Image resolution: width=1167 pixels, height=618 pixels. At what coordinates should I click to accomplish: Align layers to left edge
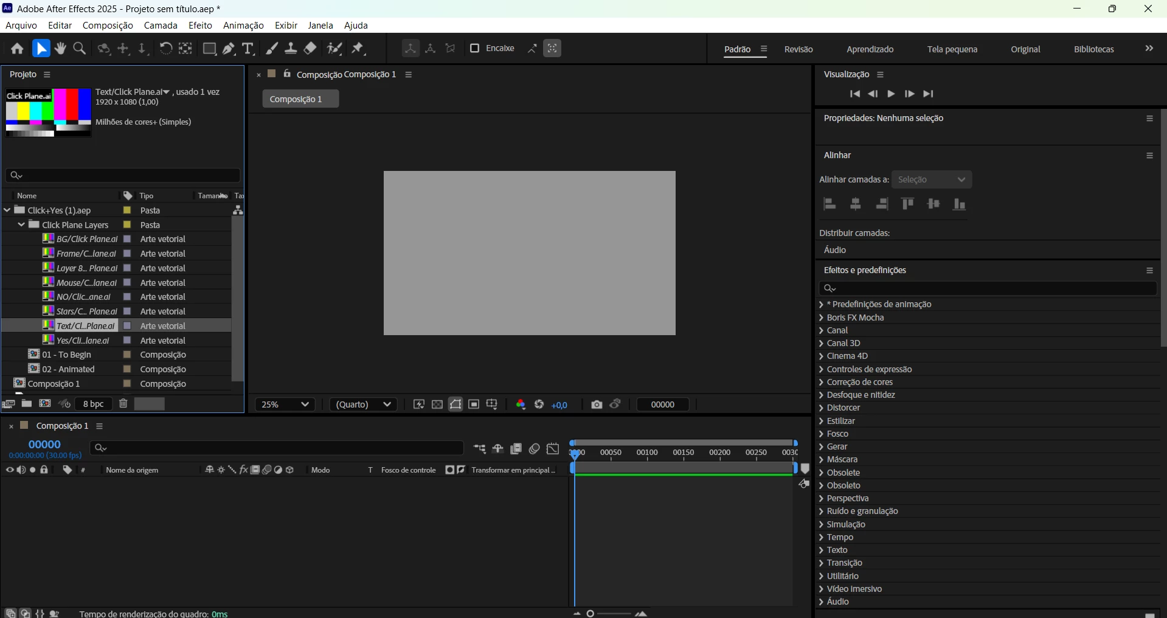click(x=829, y=204)
